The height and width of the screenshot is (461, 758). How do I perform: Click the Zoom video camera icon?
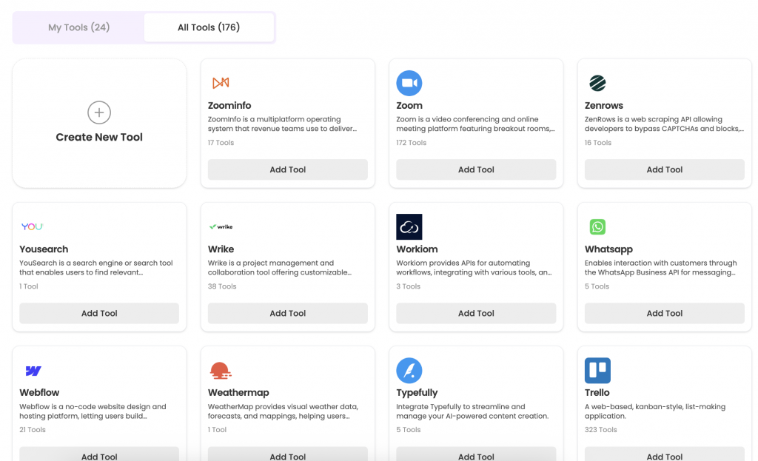click(409, 83)
